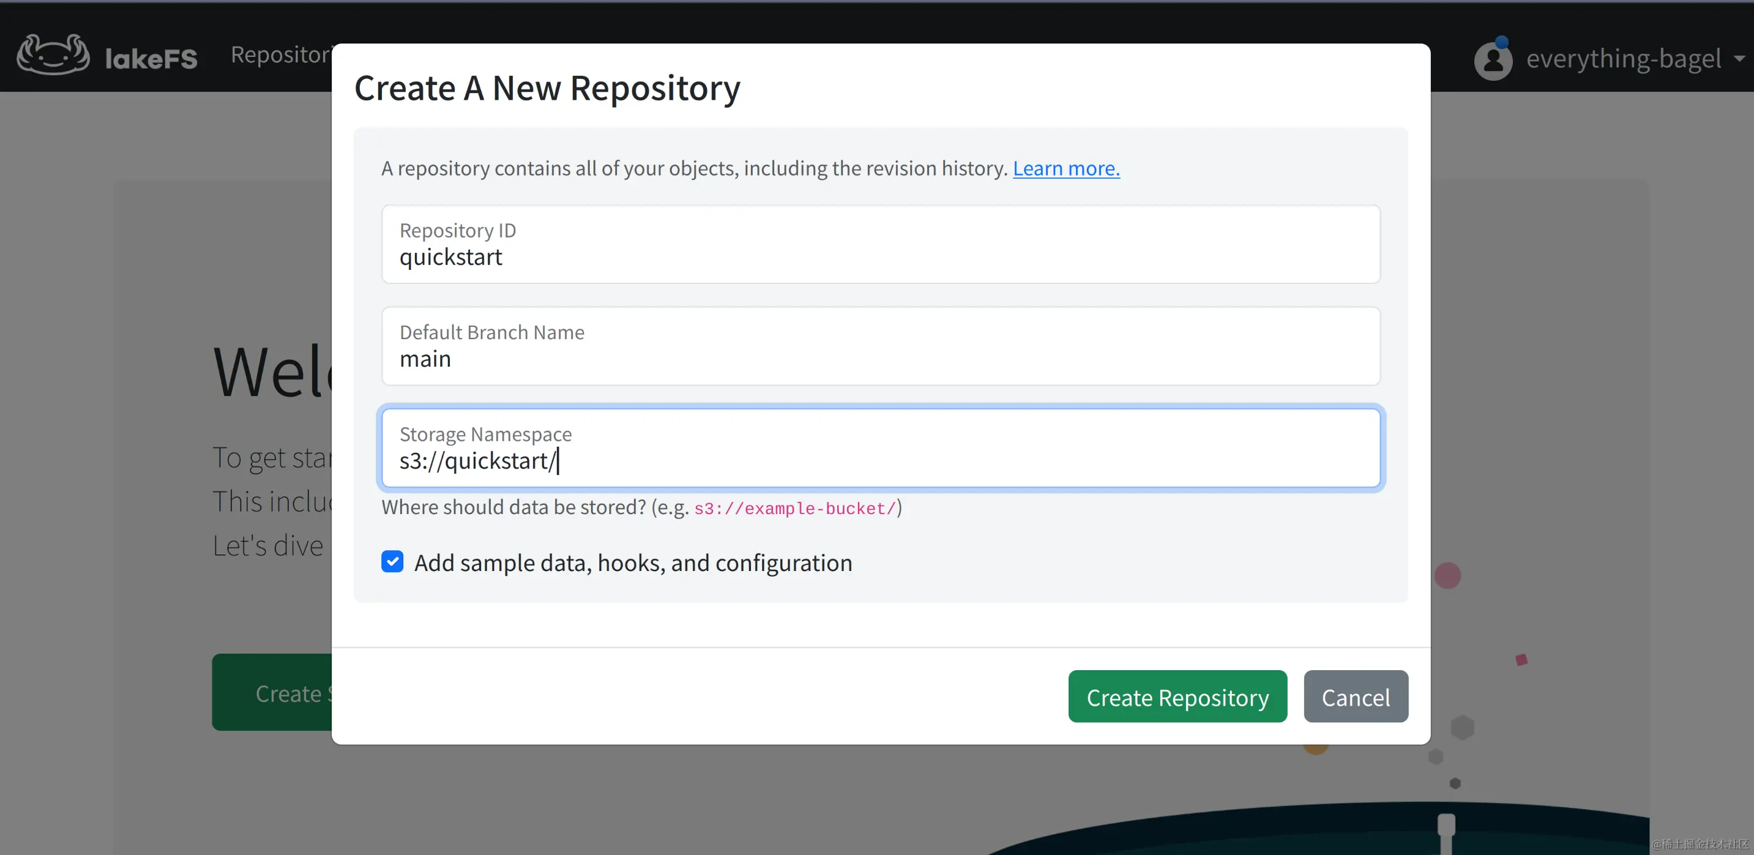
Task: Uncheck Add sample data, hooks, and configuration
Action: click(392, 562)
